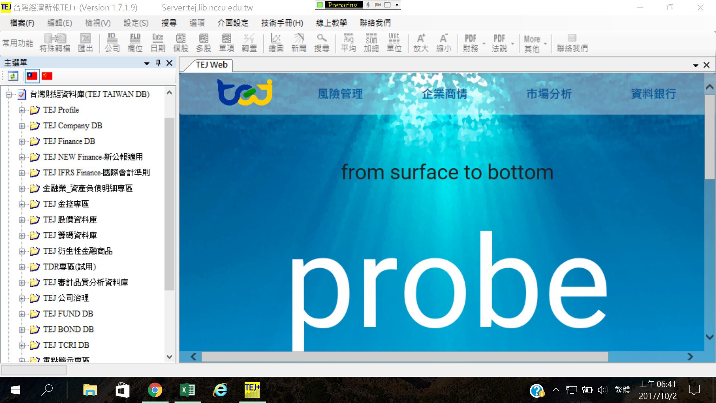Expand TEJ FUND DB folder
The image size is (716, 403).
coord(22,314)
